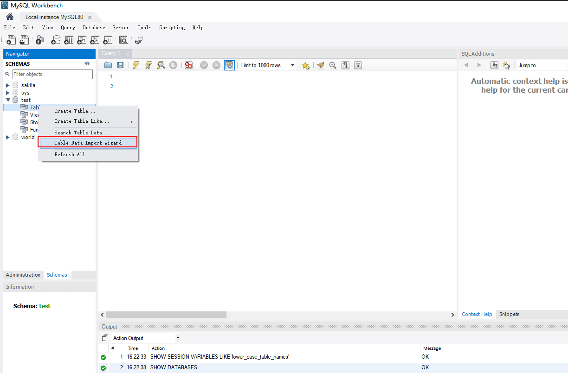The height and width of the screenshot is (373, 568).
Task: Switch to the Snippets tab
Action: click(509, 314)
